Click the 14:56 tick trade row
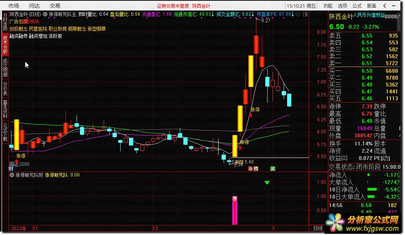Image resolution: width=405 pixels, height=235 pixels. click(364, 205)
